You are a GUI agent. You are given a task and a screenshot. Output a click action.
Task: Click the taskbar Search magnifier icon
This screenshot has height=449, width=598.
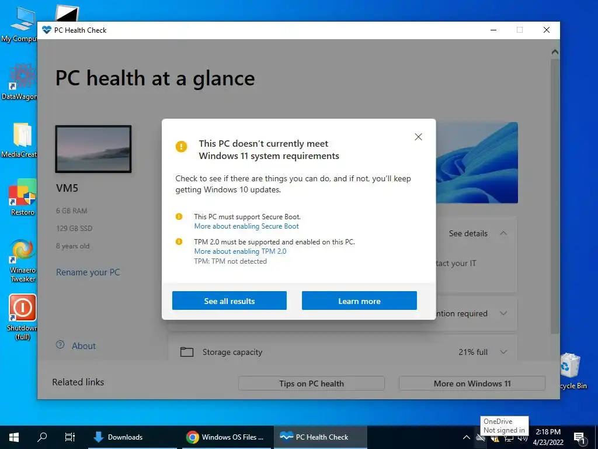point(42,437)
